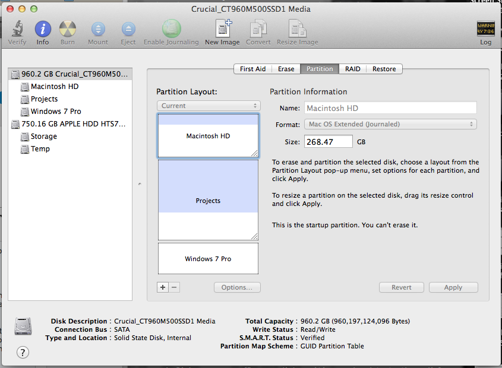The height and width of the screenshot is (368, 502).
Task: Click the Revert button
Action: tap(402, 287)
